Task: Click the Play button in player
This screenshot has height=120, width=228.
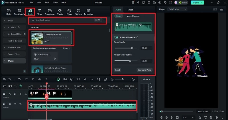Action: point(172,117)
